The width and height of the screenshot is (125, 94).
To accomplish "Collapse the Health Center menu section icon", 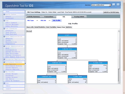I will point(4,14).
